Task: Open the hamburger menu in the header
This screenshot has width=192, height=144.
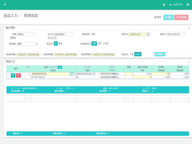Action: pyautogui.click(x=5, y=5)
